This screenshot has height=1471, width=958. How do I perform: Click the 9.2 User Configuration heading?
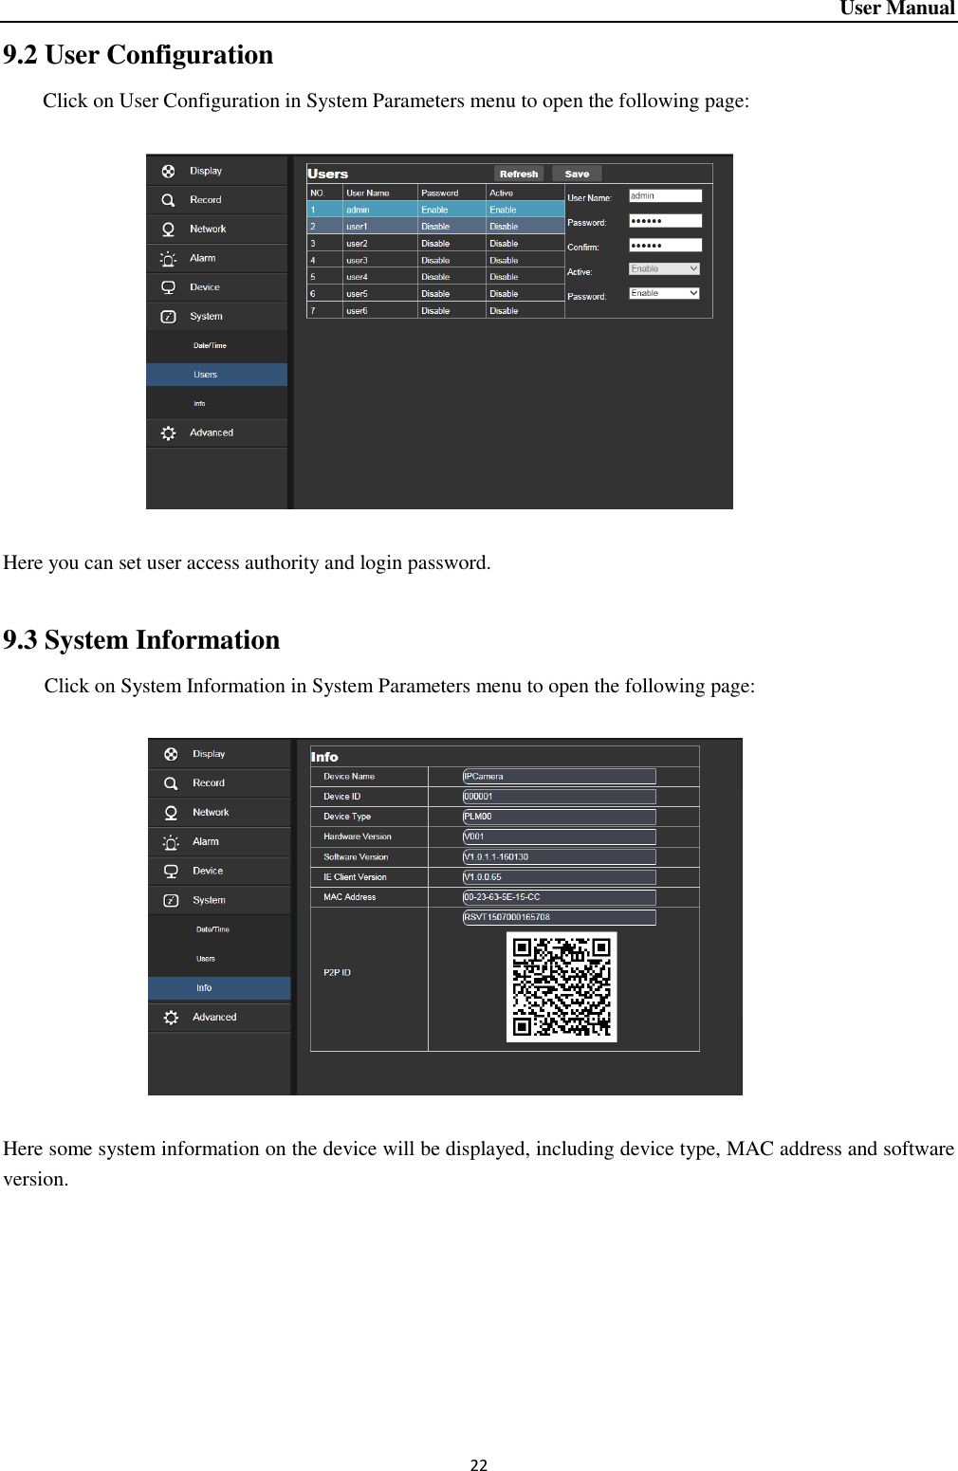pos(138,55)
